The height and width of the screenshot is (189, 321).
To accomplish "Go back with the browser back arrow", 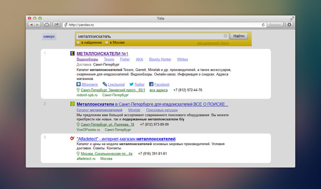I will point(31,25).
